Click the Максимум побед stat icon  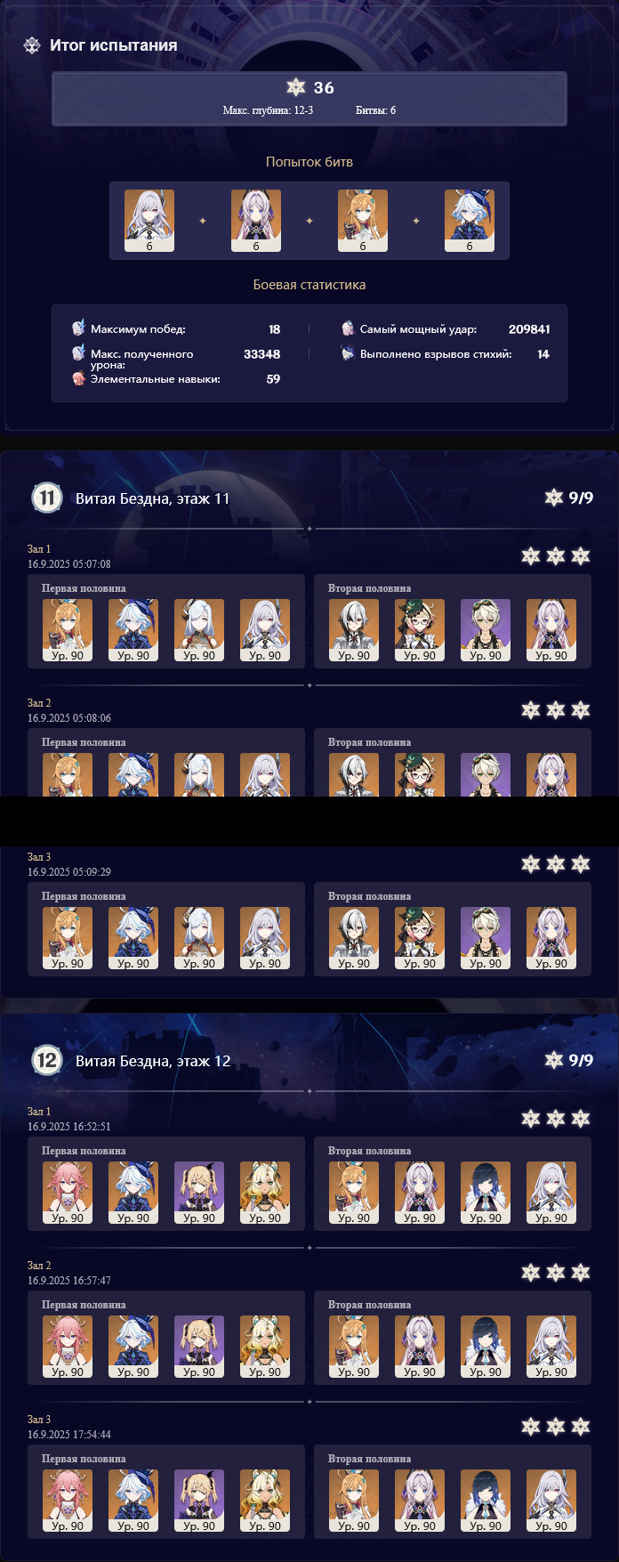[x=78, y=329]
